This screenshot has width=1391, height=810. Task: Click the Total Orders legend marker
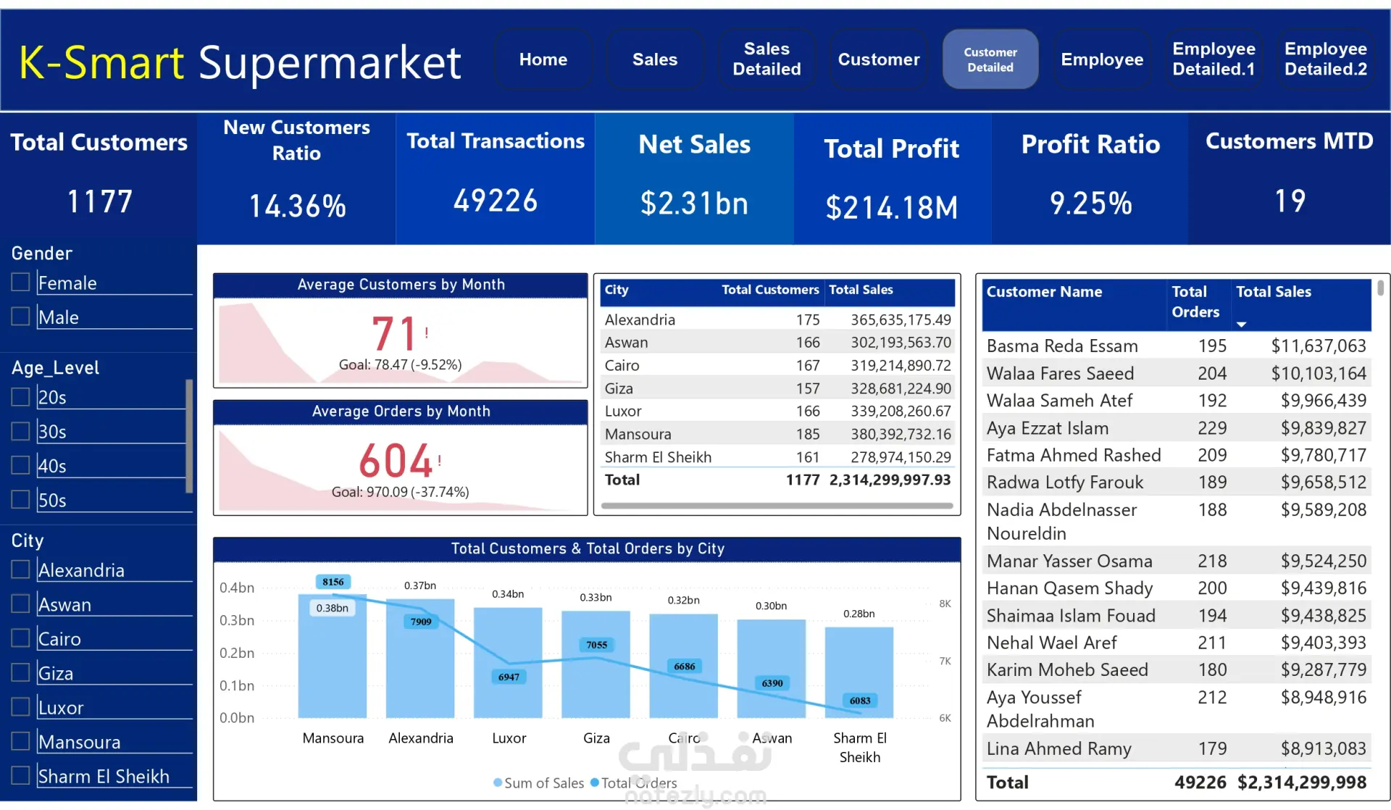pos(595,782)
